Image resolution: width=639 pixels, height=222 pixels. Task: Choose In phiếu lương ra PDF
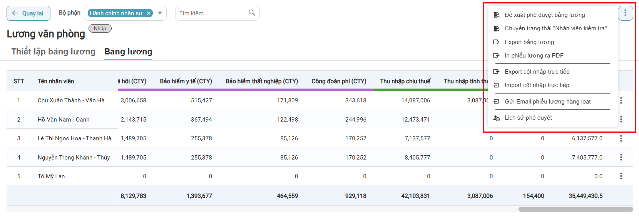tap(534, 56)
